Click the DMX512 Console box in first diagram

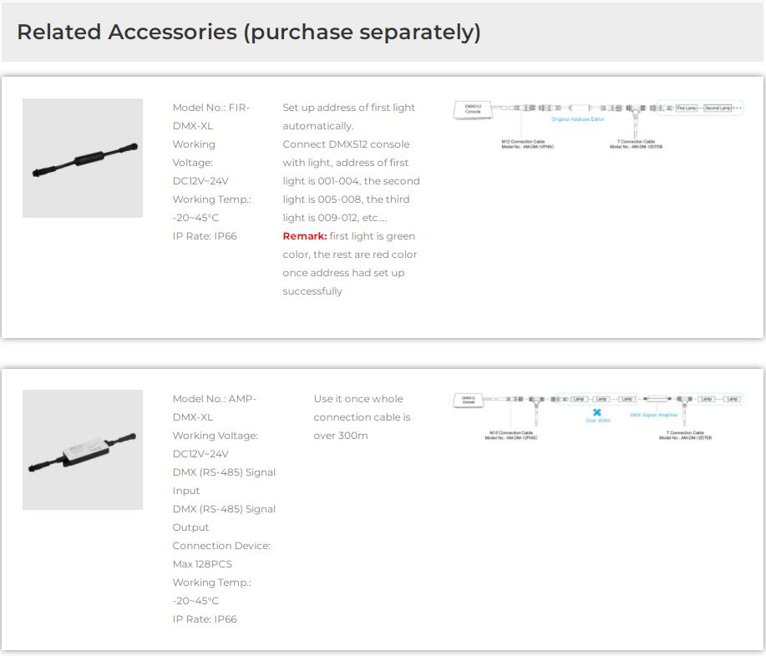(x=473, y=108)
